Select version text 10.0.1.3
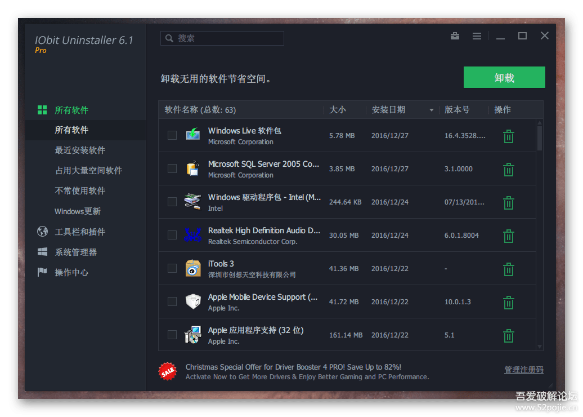Viewport: 583px width, 417px height. (x=458, y=302)
